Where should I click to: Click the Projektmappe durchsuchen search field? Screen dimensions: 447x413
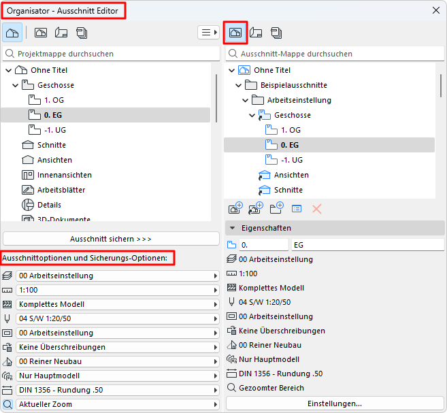click(x=111, y=54)
